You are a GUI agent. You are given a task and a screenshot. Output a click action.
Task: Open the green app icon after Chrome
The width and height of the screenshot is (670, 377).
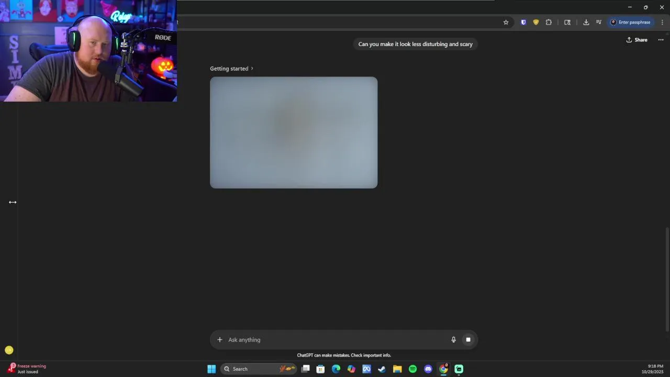coord(459,369)
